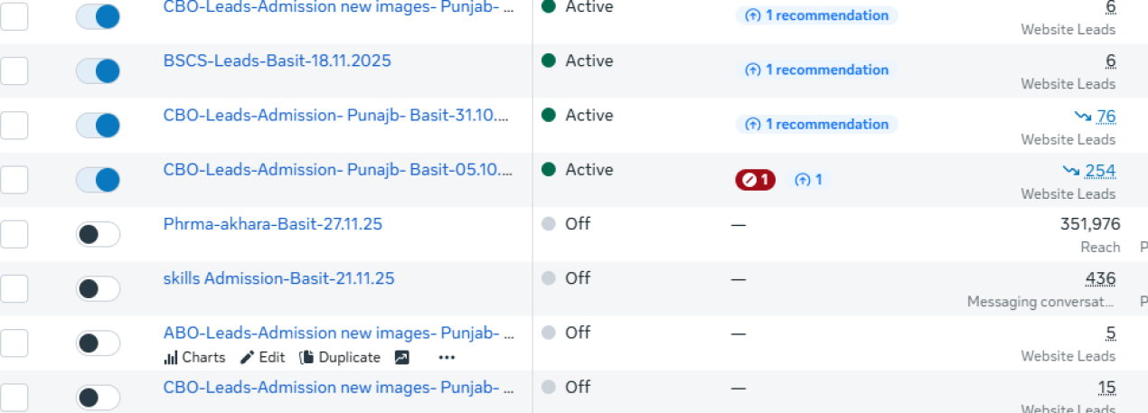Viewport: 1148px width, 413px height.
Task: Turn off the BSCS-Leads-Basit campaign toggle
Action: point(98,71)
